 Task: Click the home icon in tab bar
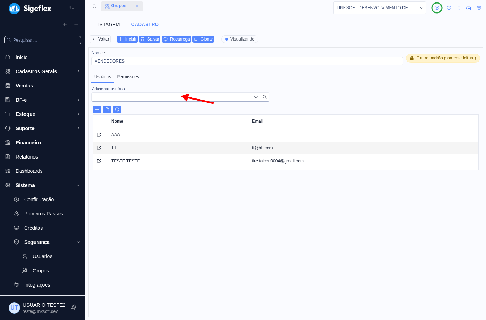click(x=94, y=6)
